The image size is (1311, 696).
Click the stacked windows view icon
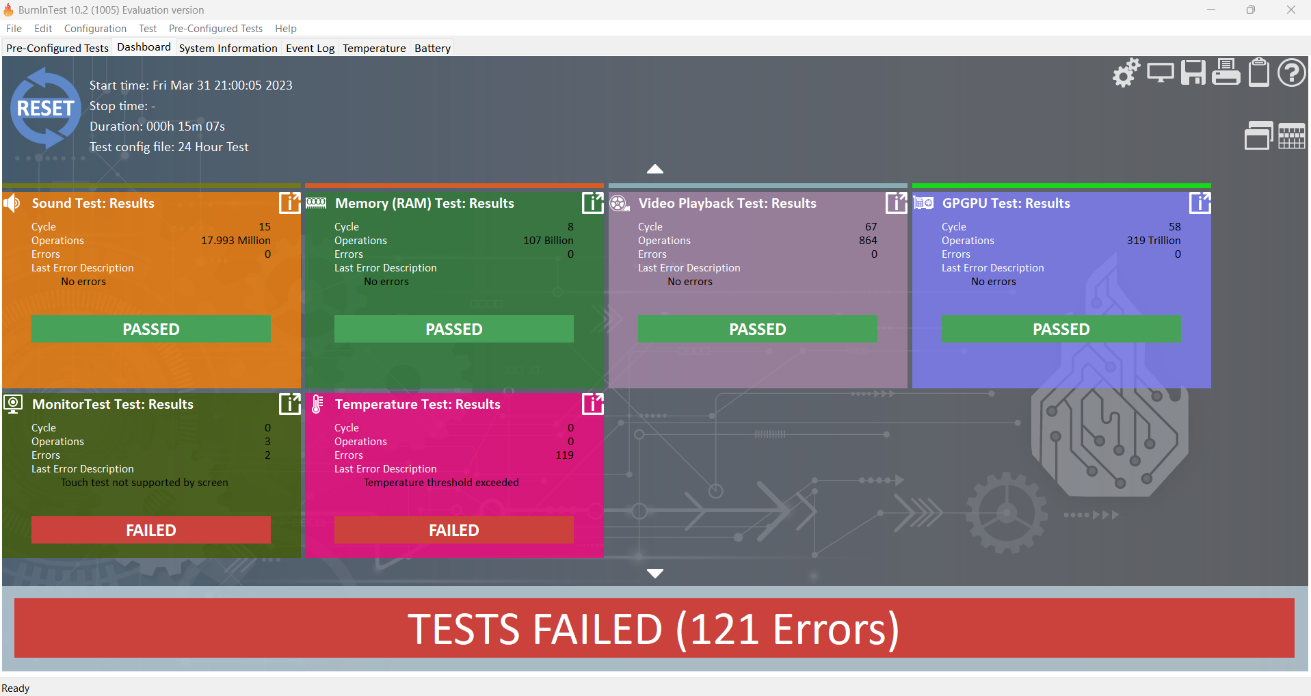(x=1259, y=135)
